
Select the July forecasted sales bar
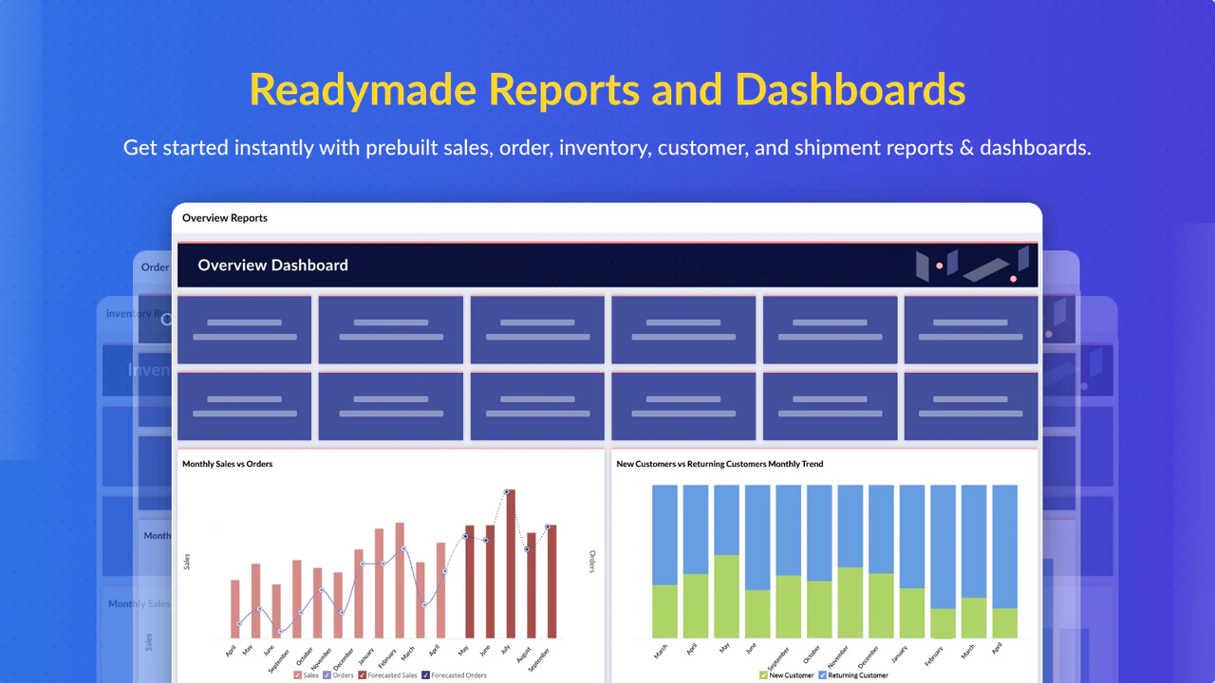point(511,563)
